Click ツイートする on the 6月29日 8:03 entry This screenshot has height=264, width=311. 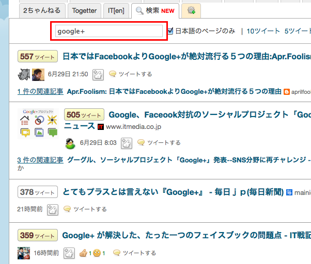point(164,143)
